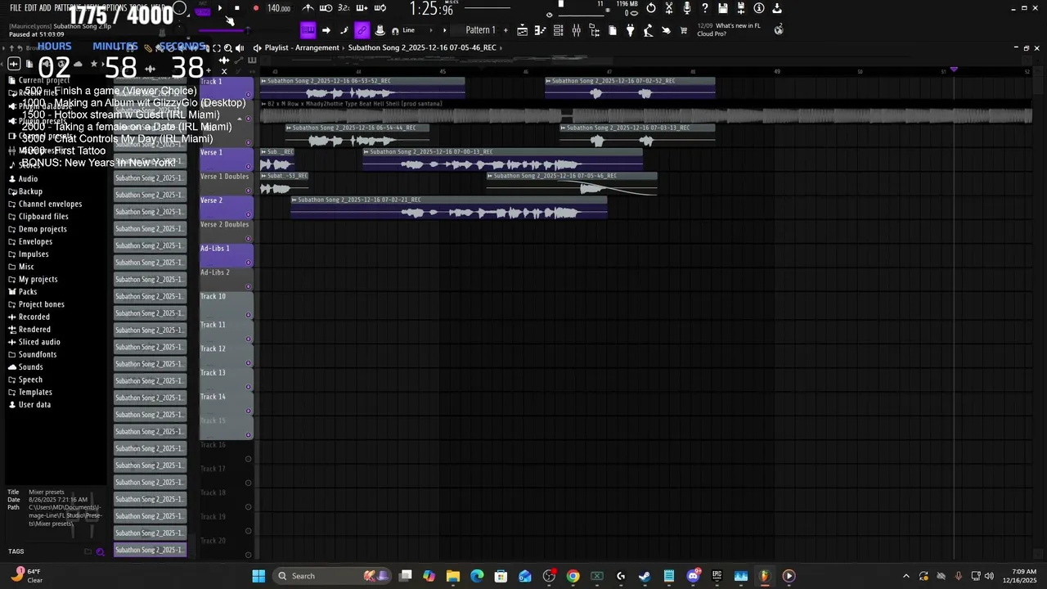
Task: Open the help question mark icon
Action: (705, 8)
